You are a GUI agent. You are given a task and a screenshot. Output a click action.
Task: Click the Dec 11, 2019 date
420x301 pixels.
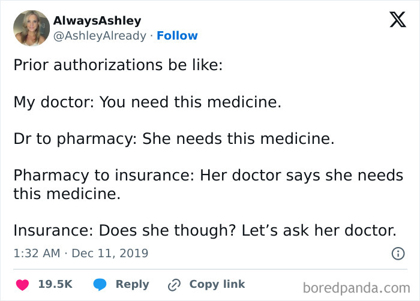tap(110, 254)
